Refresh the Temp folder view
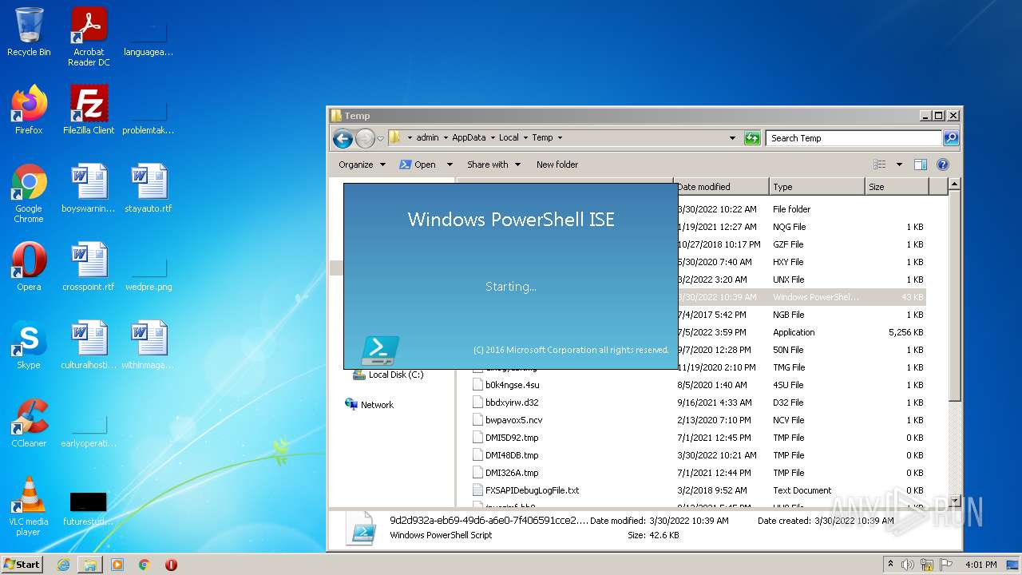This screenshot has height=575, width=1022. coord(752,138)
